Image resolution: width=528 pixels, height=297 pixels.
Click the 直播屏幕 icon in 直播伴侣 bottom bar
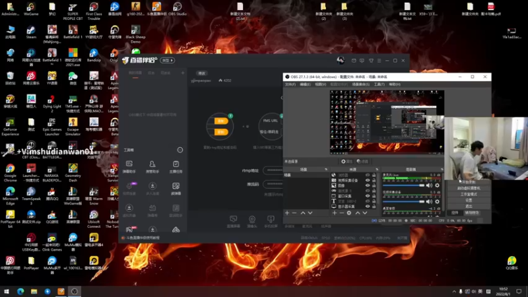click(234, 221)
